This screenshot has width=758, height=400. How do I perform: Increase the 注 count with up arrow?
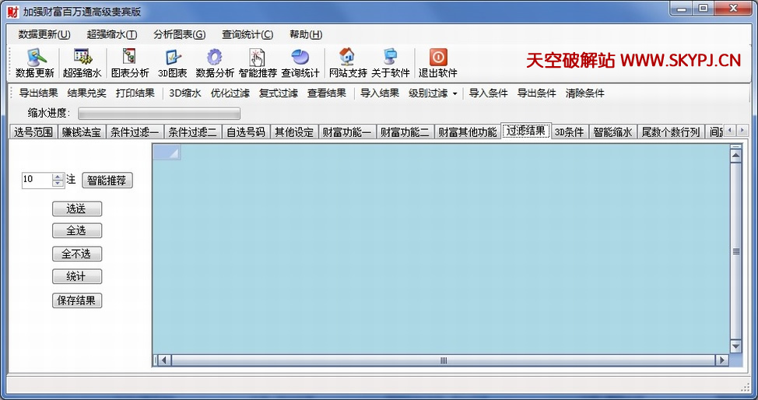coord(58,177)
